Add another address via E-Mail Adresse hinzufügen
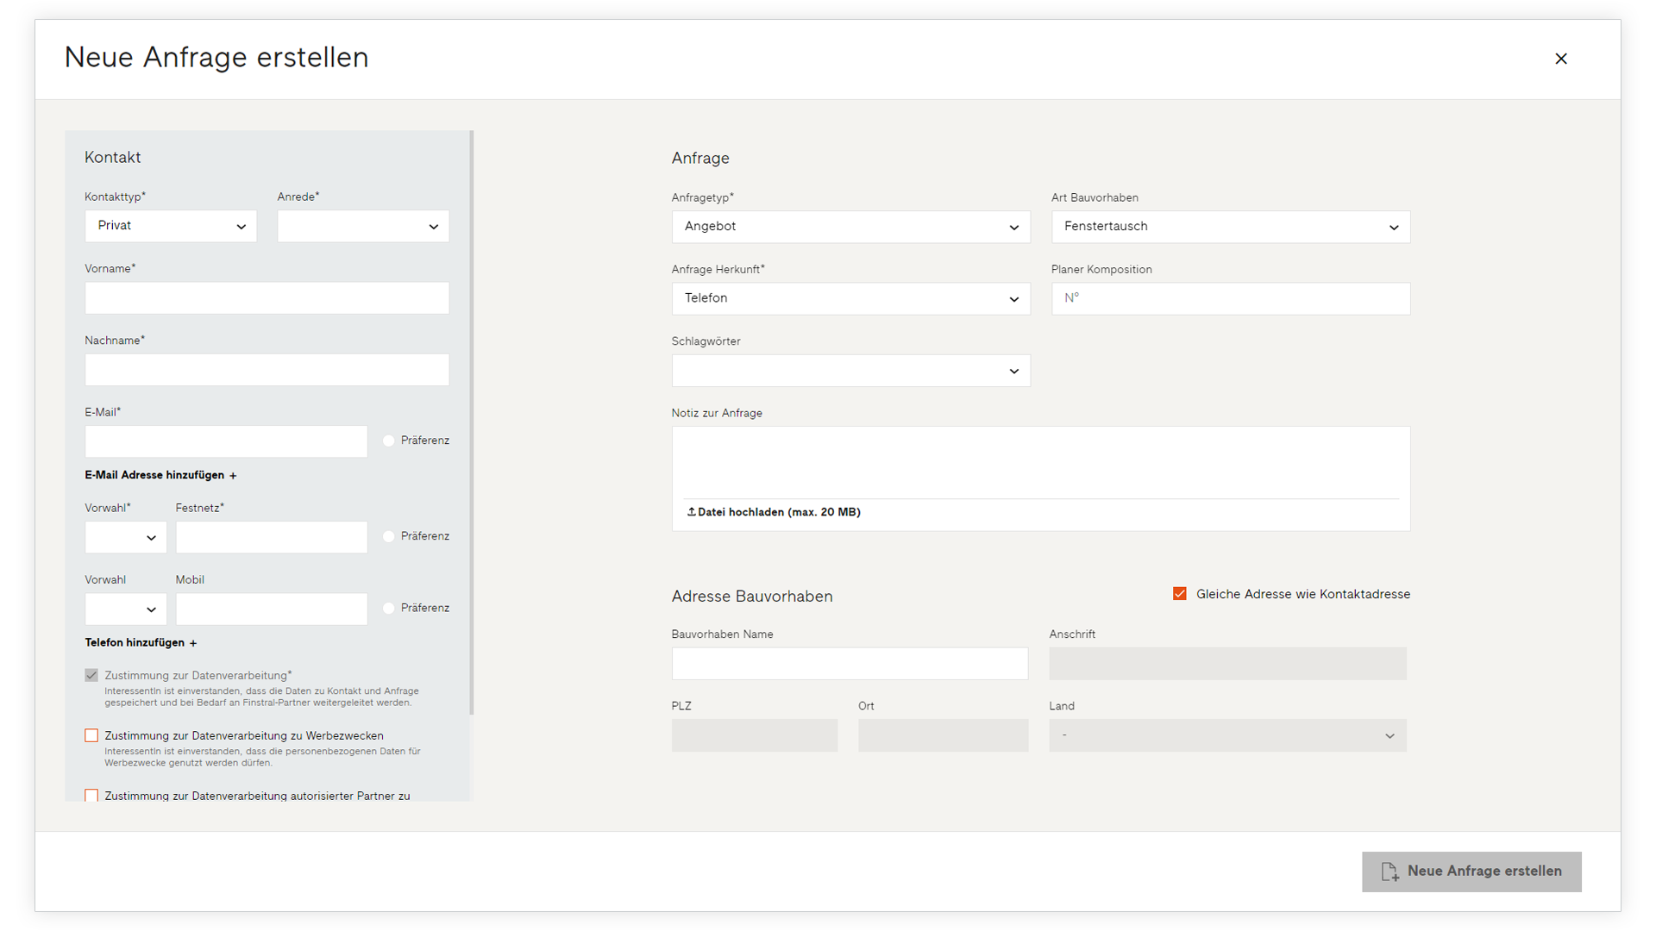 tap(160, 475)
